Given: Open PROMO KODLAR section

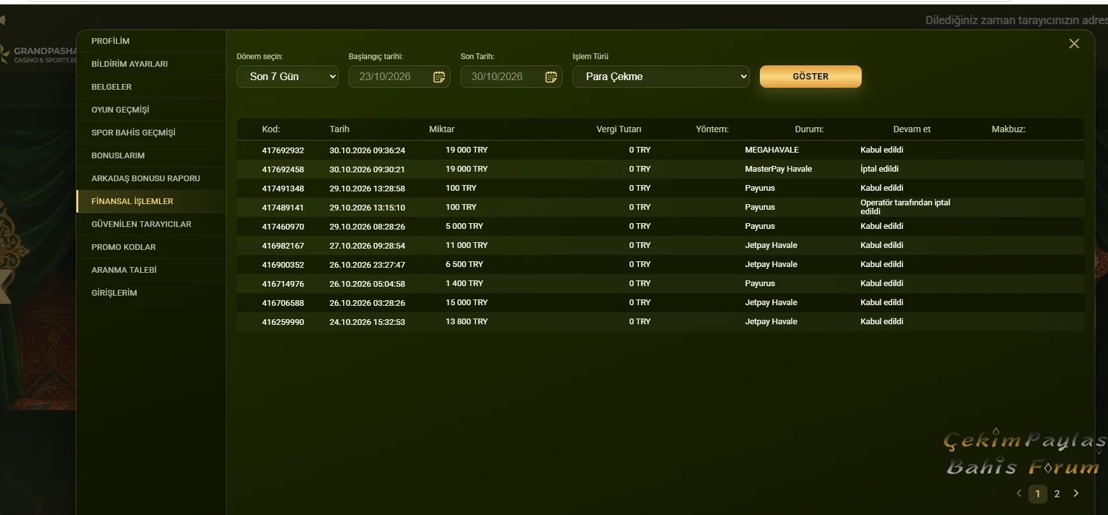Looking at the screenshot, I should pyautogui.click(x=151, y=247).
